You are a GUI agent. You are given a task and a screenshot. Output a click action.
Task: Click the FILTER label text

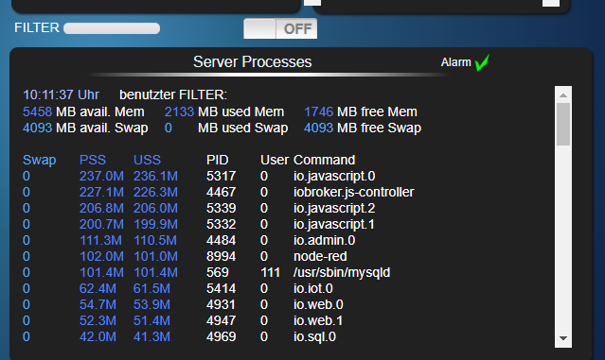[x=37, y=27]
